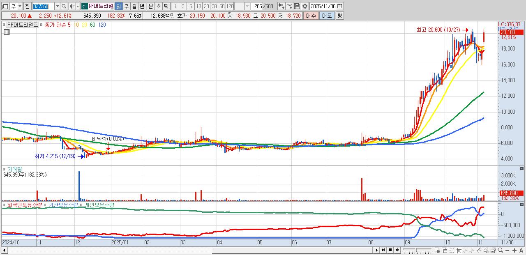
Task: Select the 틱 (tick) period toggle
Action: [x=166, y=6]
